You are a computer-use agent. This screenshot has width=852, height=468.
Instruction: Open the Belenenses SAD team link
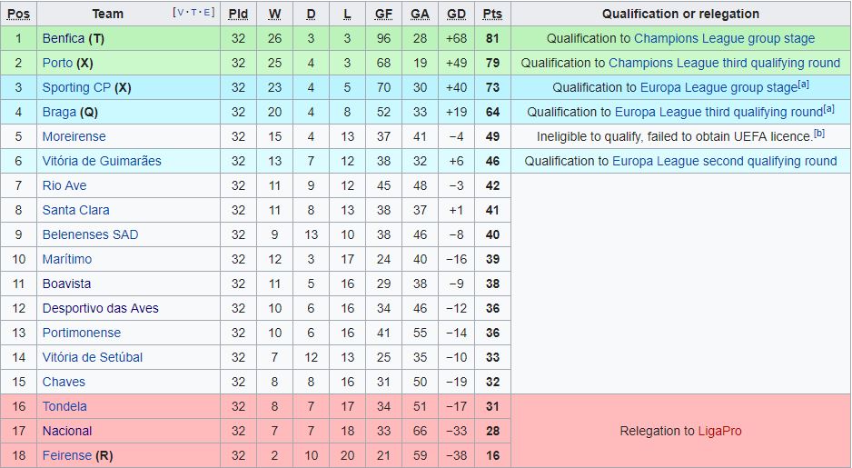tap(90, 234)
